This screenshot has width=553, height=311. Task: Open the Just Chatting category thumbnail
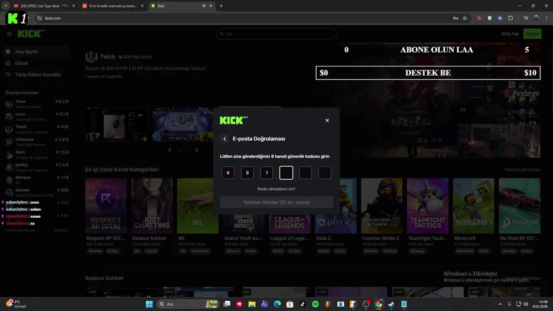coord(152,206)
